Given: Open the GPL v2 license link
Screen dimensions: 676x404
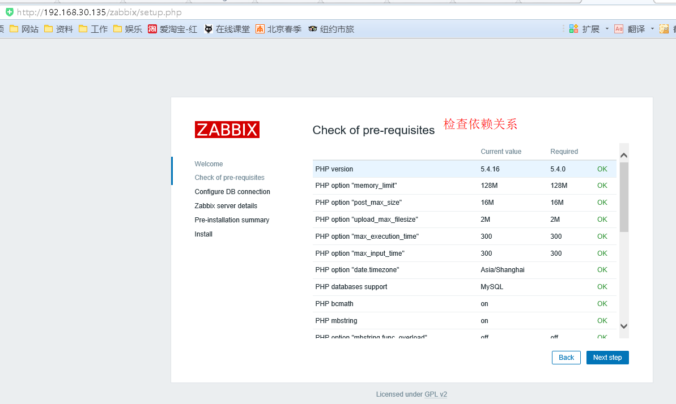Looking at the screenshot, I should 436,394.
